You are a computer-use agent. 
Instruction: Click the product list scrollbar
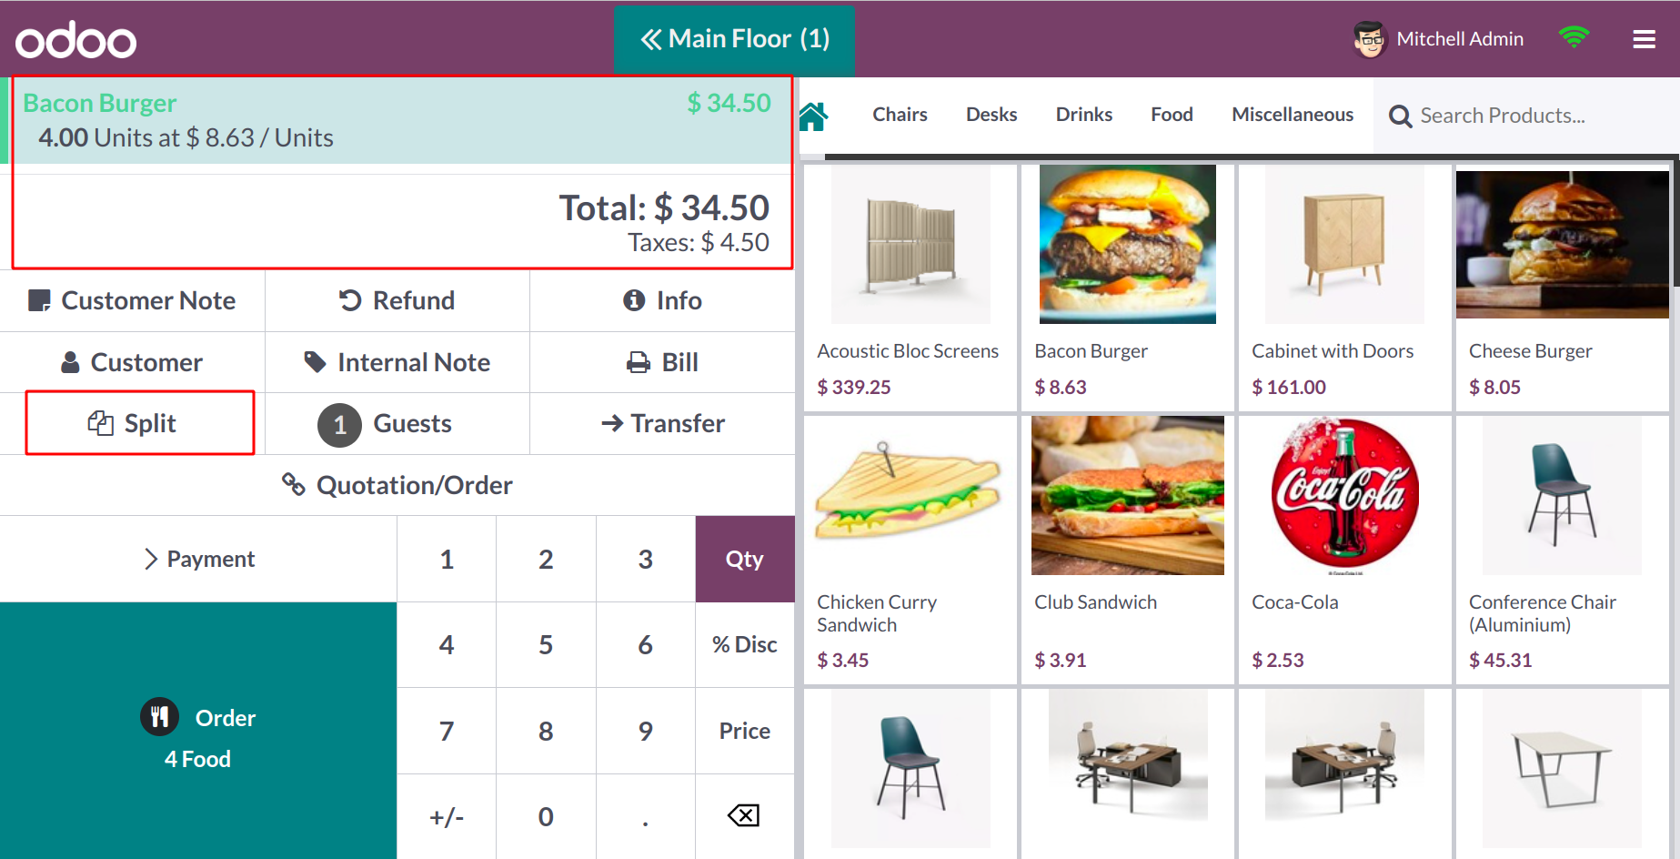pos(1675,227)
